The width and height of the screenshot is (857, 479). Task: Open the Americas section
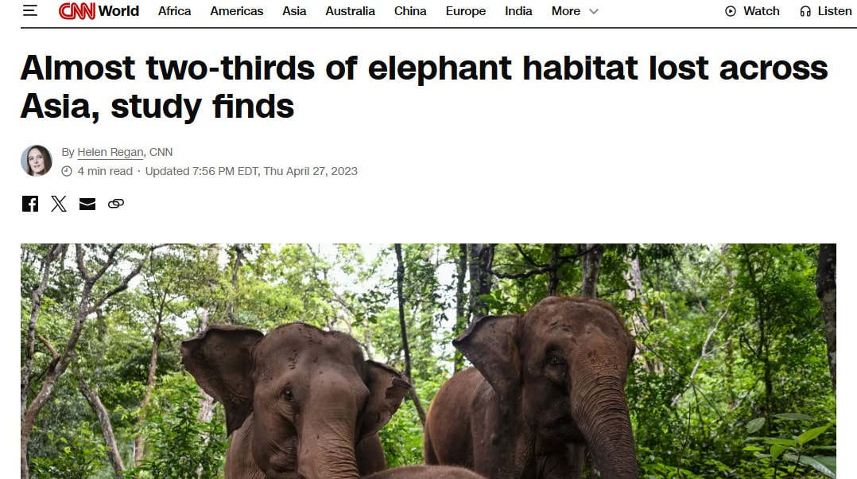tap(237, 11)
